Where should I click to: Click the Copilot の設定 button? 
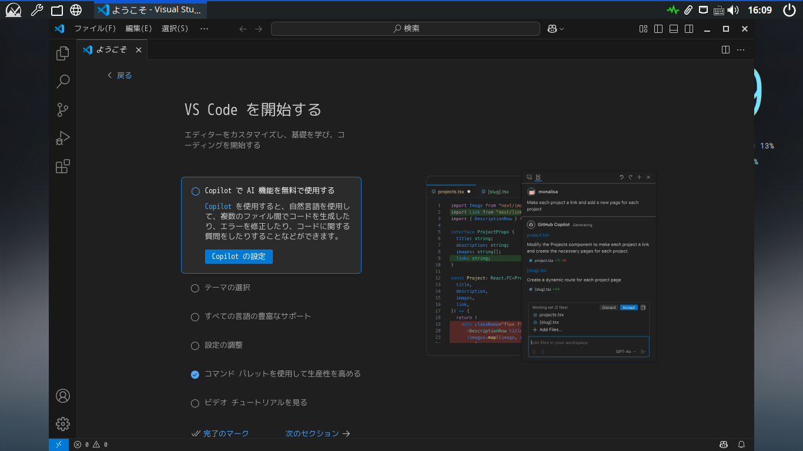(239, 257)
